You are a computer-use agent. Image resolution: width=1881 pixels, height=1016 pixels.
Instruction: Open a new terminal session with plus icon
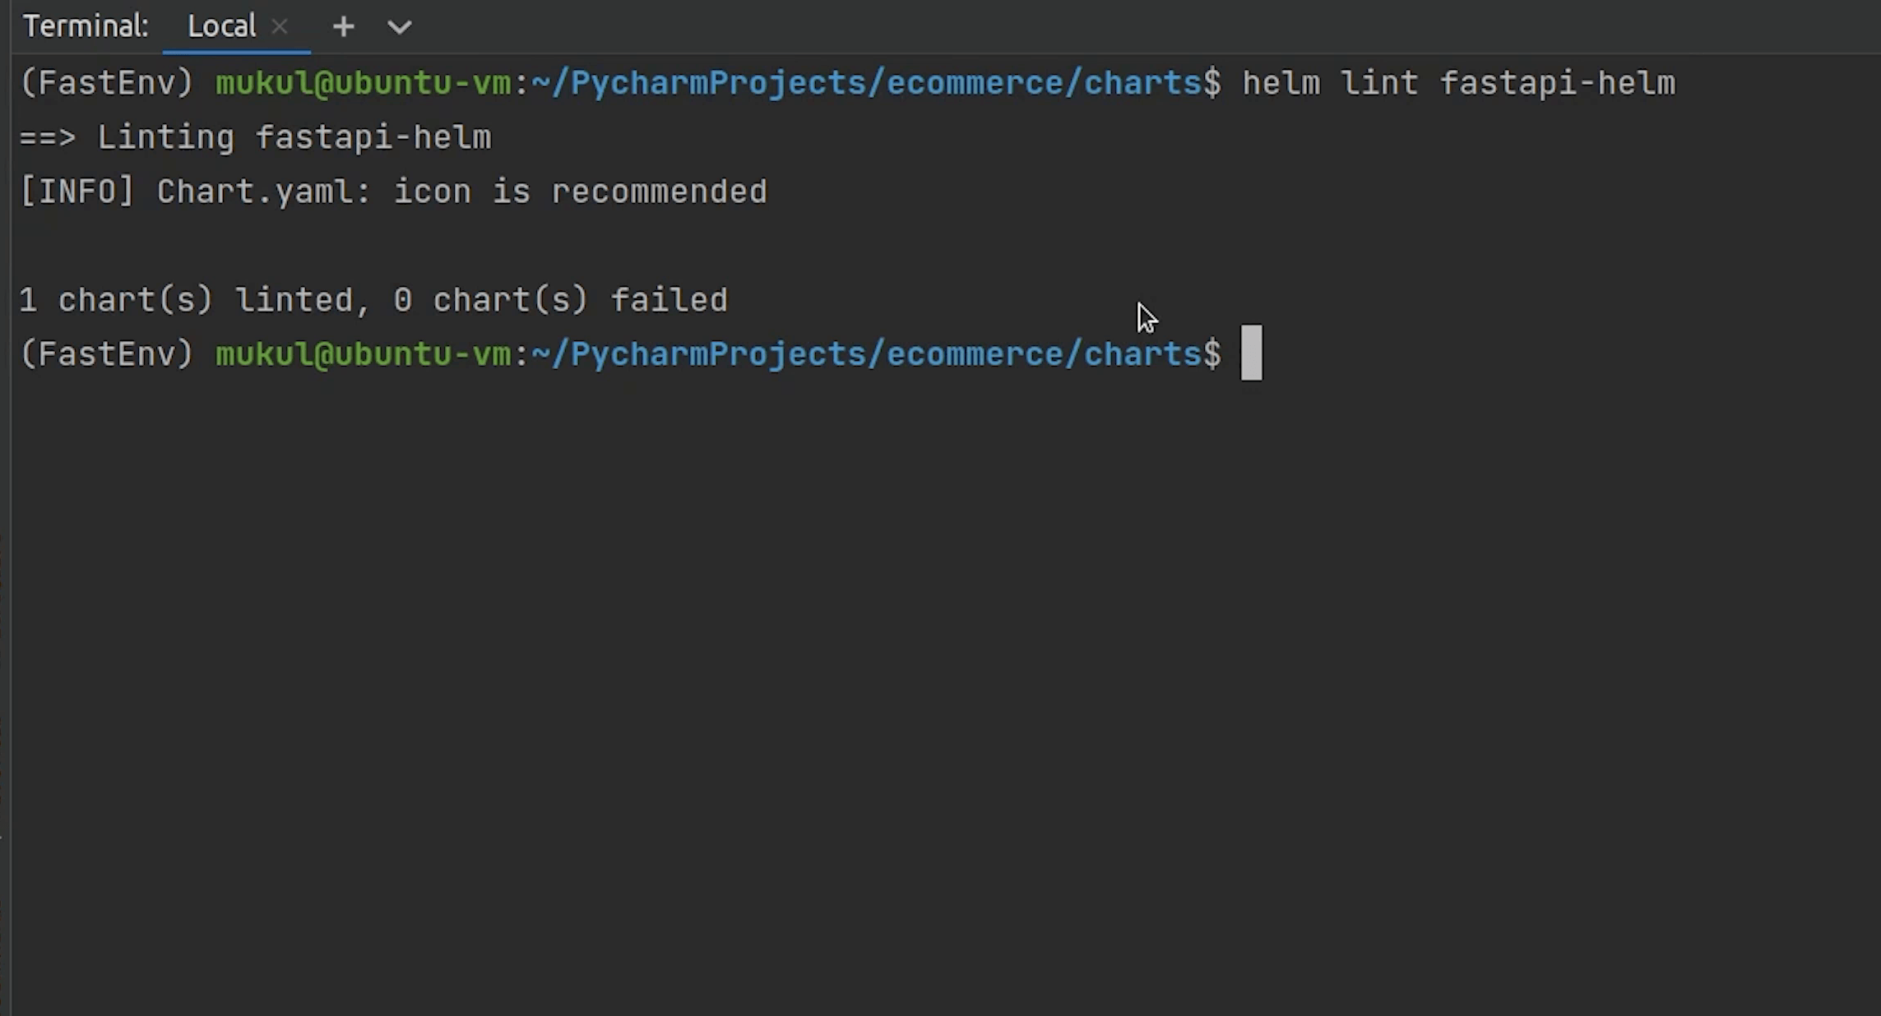pyautogui.click(x=343, y=27)
